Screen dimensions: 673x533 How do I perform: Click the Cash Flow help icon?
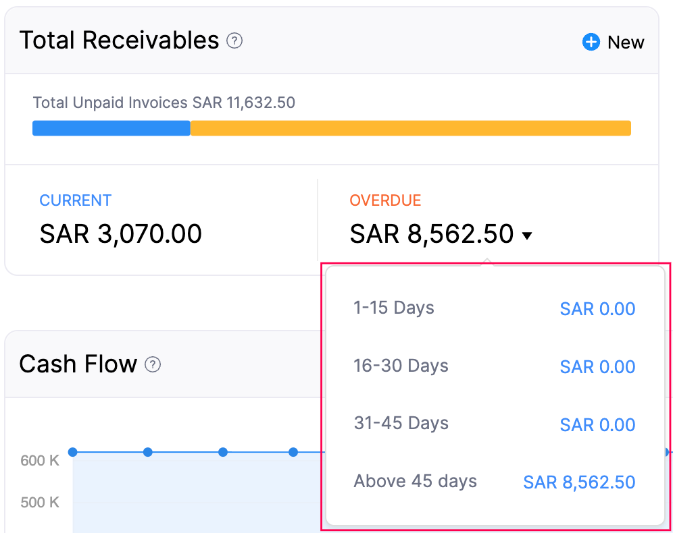tap(153, 365)
